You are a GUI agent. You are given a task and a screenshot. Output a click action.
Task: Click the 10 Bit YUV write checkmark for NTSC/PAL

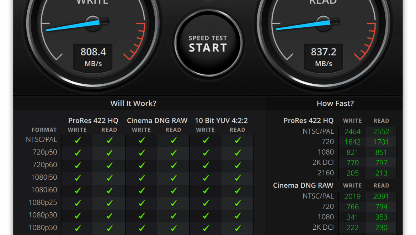click(x=206, y=140)
